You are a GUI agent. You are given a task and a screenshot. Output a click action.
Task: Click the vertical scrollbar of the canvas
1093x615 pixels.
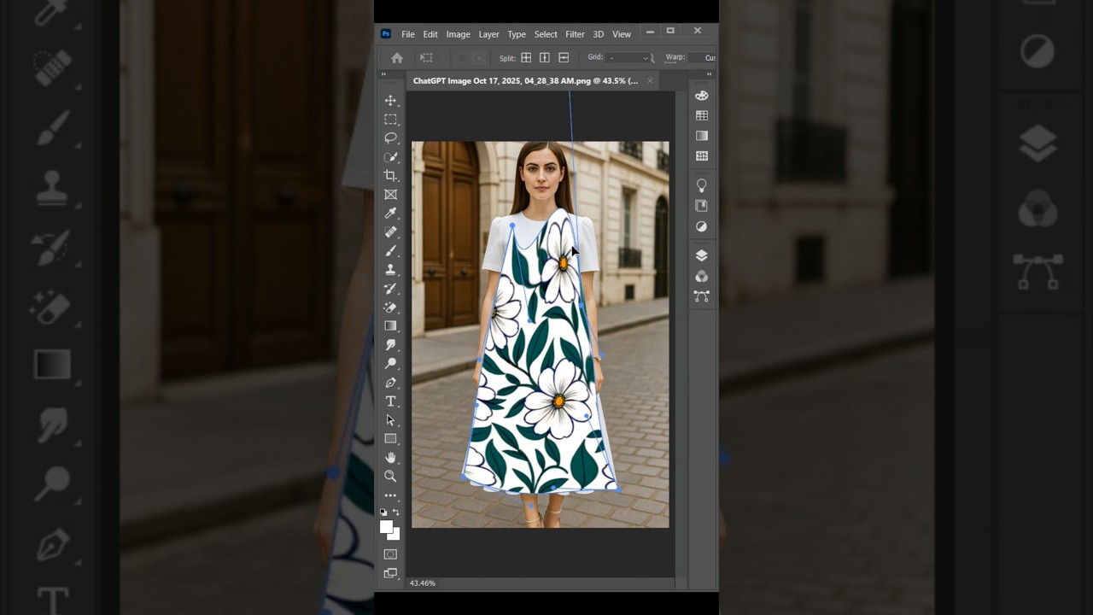click(x=680, y=333)
